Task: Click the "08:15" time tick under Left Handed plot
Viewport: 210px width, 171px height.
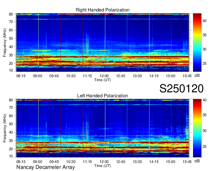Action: click(21, 162)
